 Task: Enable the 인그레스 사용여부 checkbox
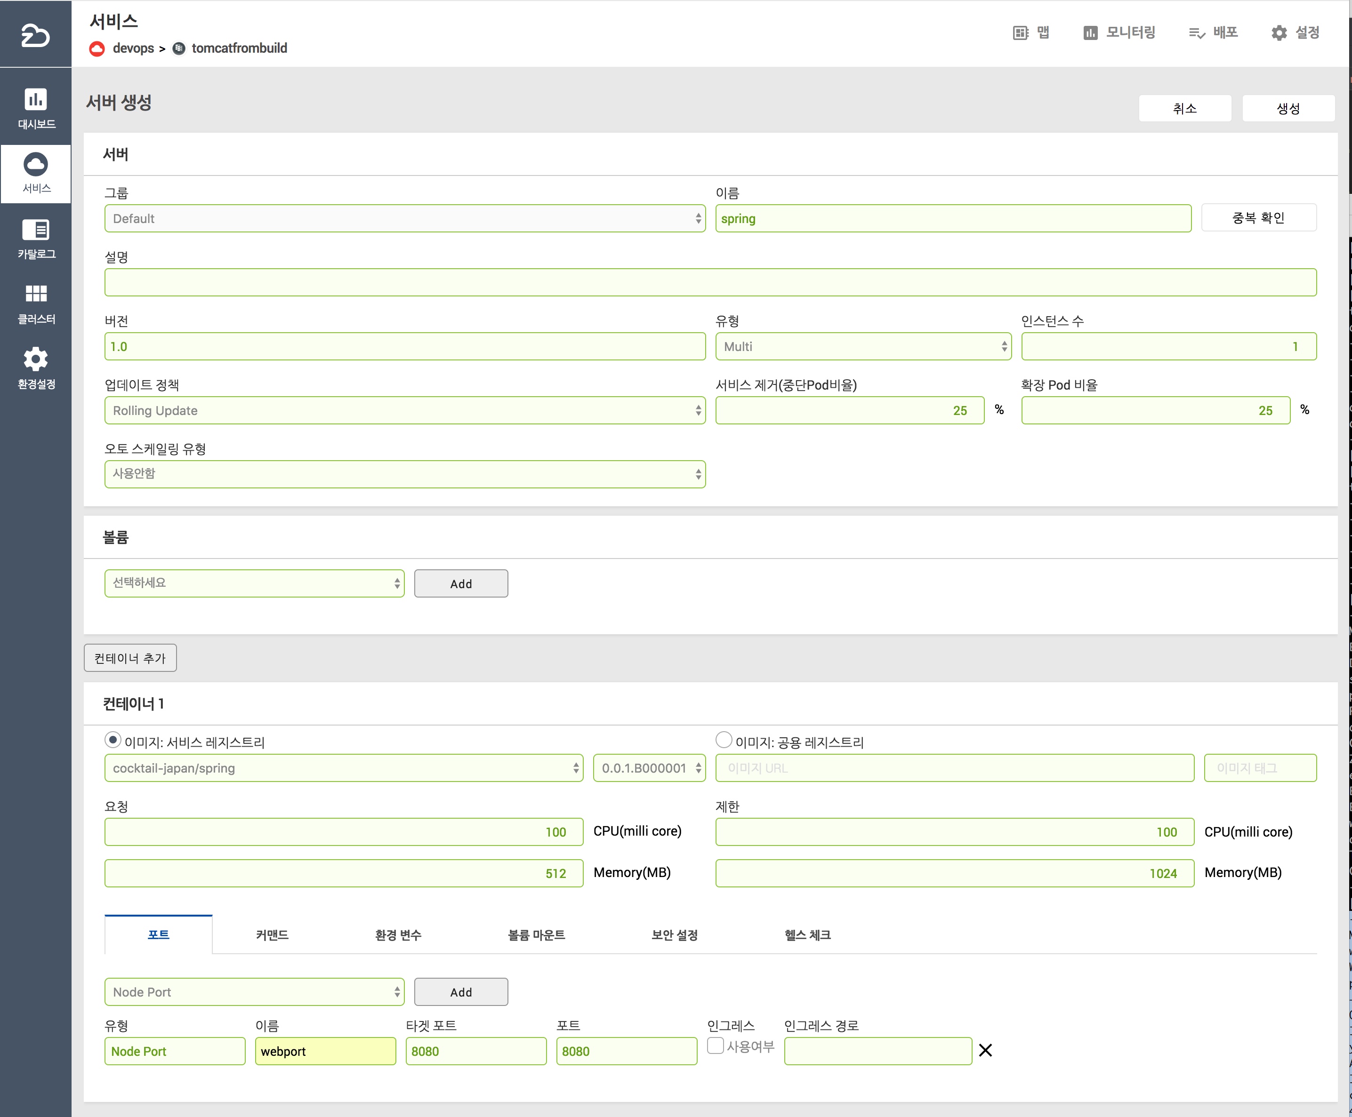[x=715, y=1045]
